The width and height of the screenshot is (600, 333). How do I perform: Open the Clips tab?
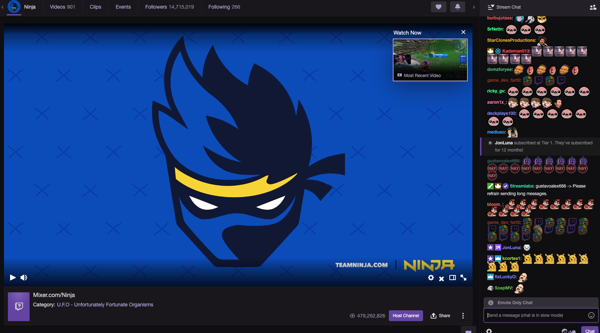point(95,7)
